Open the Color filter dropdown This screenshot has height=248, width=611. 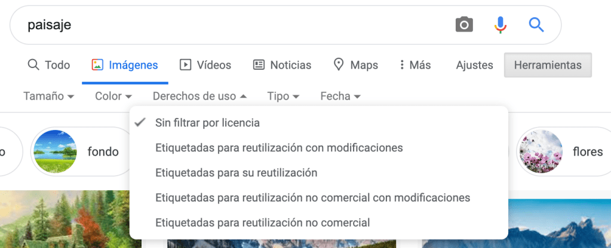click(x=113, y=96)
